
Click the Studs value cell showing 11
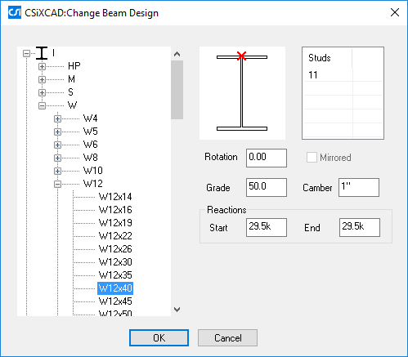[x=328, y=75]
